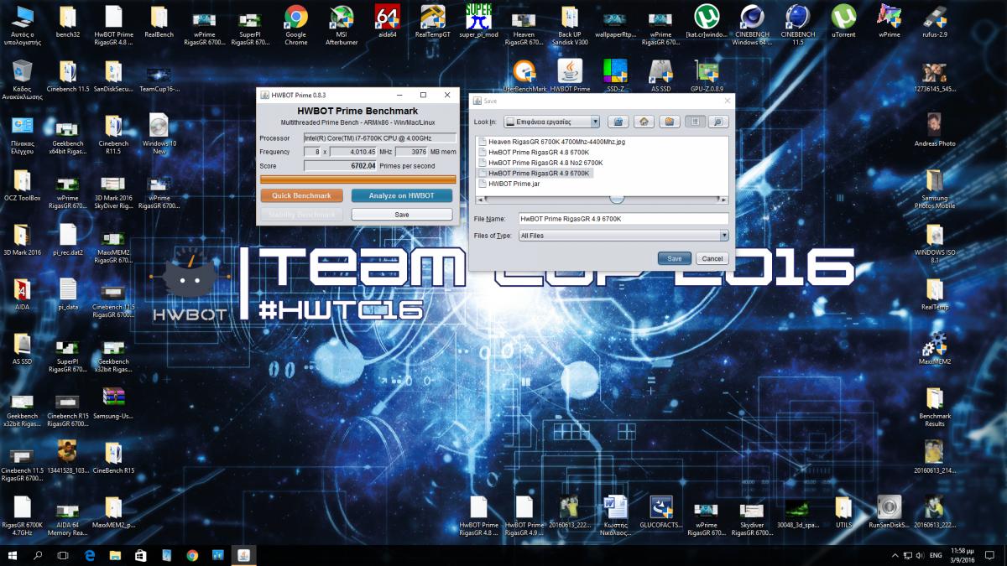Open CINEBENCH 11.5 shortcut in top row
Image resolution: width=1007 pixels, height=566 pixels.
coord(797,24)
